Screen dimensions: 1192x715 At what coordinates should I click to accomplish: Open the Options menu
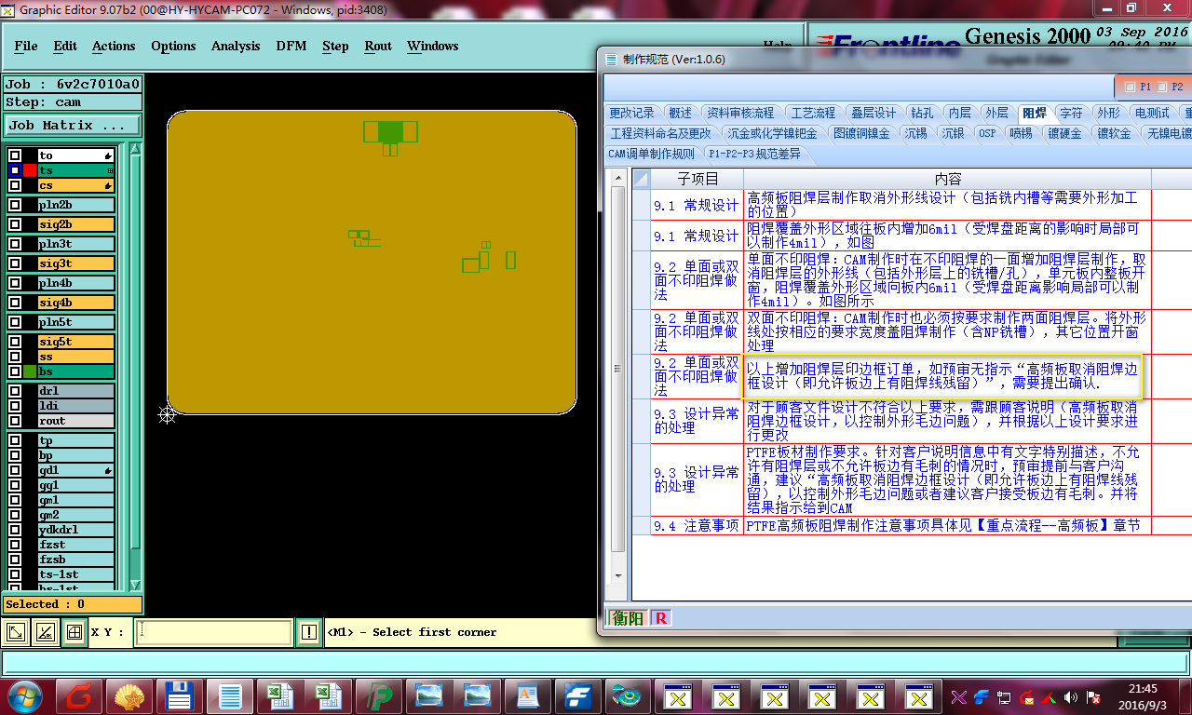point(174,46)
